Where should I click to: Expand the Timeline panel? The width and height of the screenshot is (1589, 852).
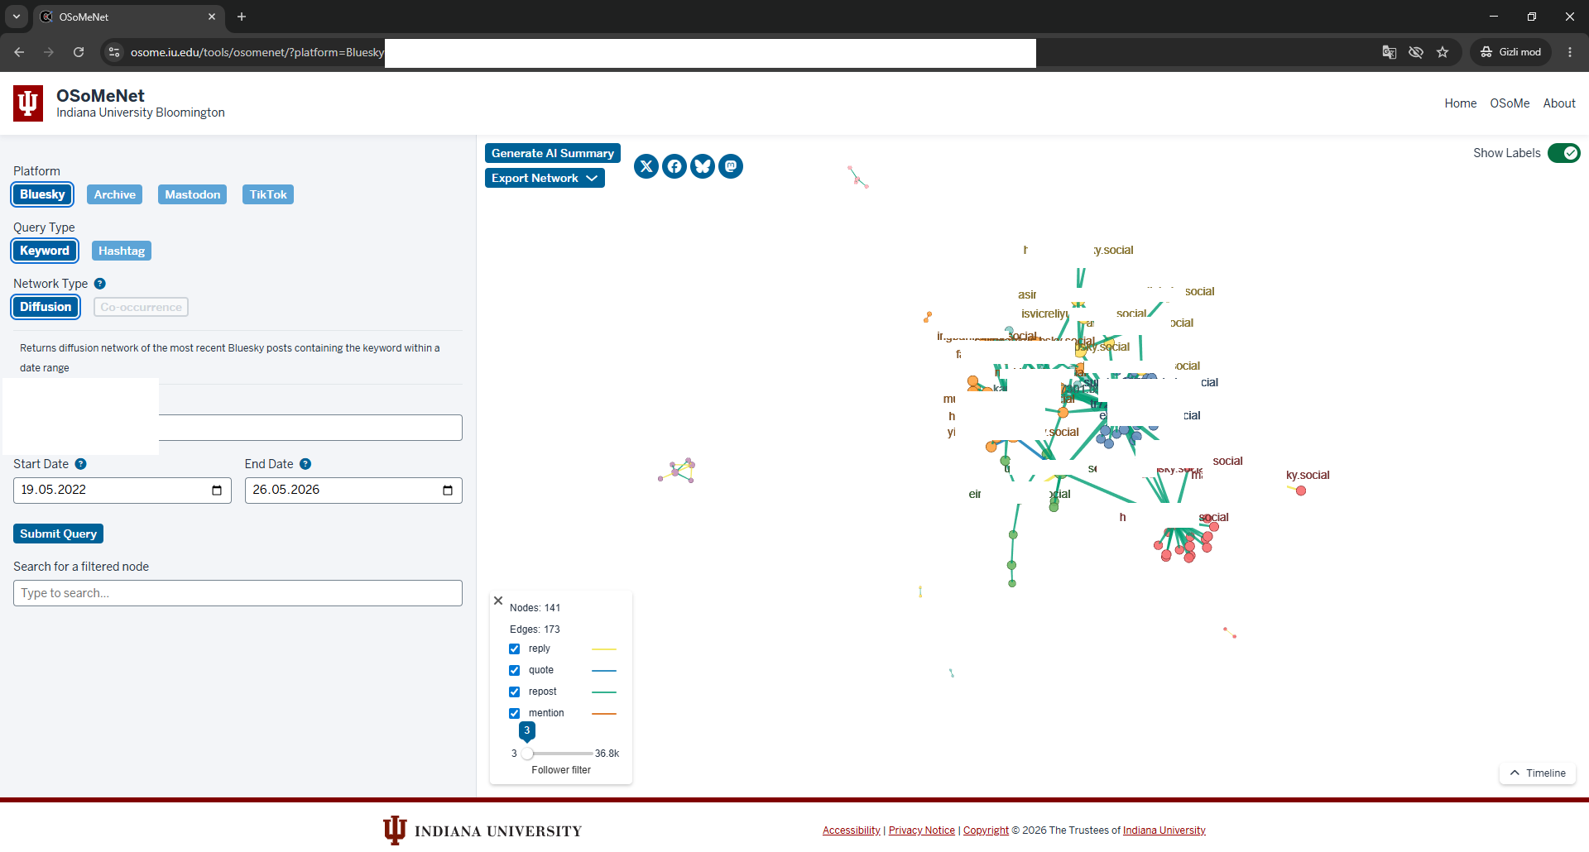pos(1538,773)
